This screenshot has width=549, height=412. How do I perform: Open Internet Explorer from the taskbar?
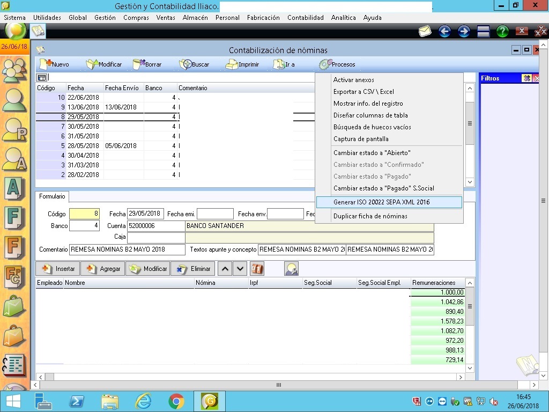click(x=143, y=401)
